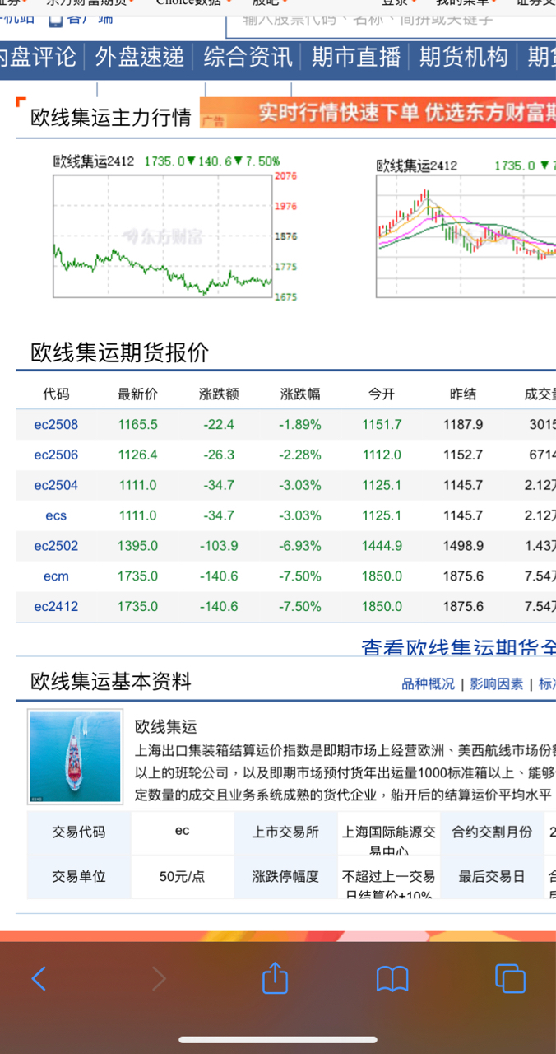Click 查看欧线集运期货 view-all link
This screenshot has width=556, height=1054.
pyautogui.click(x=459, y=647)
